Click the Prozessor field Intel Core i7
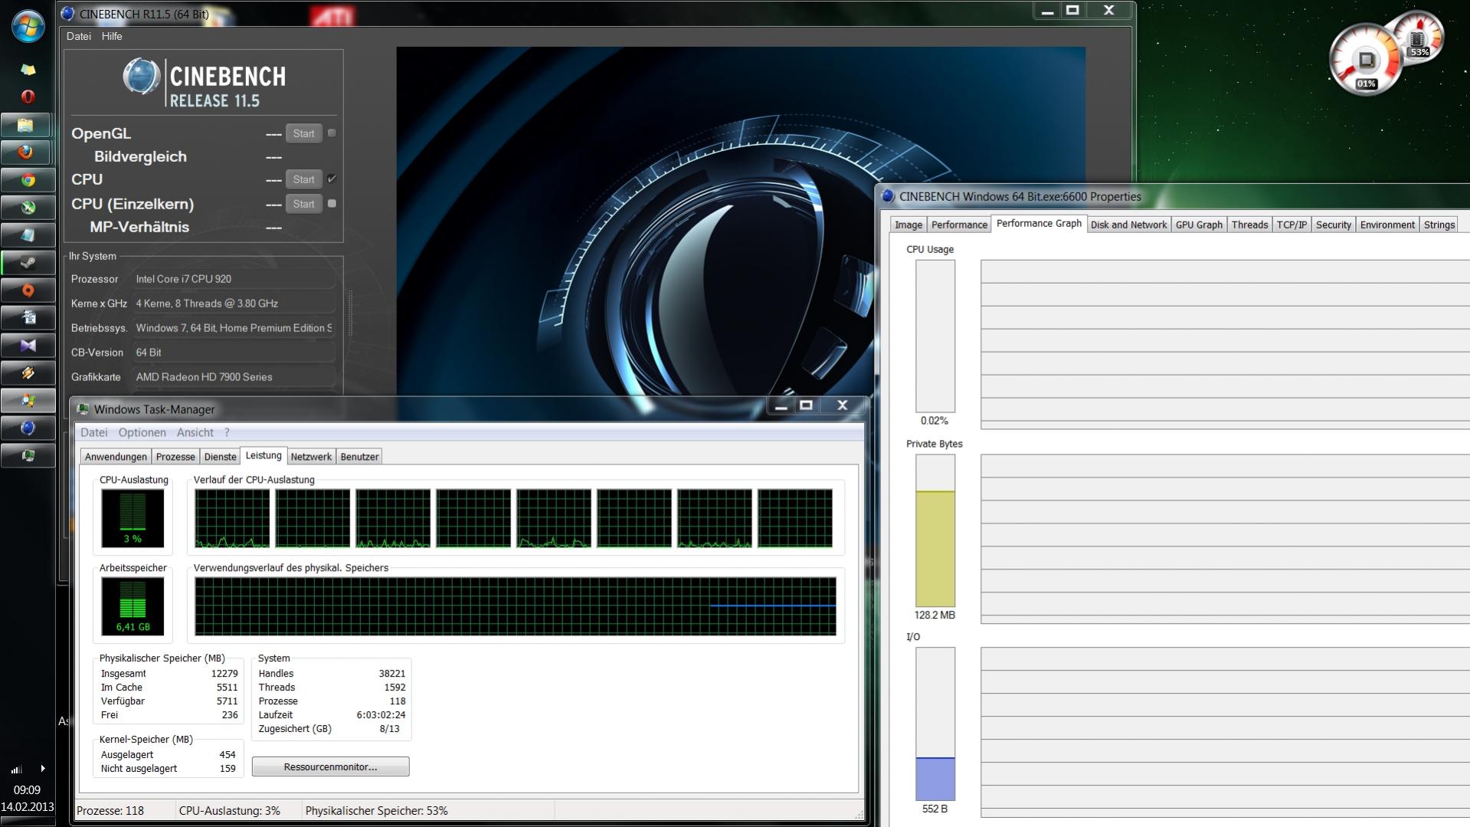1470x827 pixels. point(234,279)
